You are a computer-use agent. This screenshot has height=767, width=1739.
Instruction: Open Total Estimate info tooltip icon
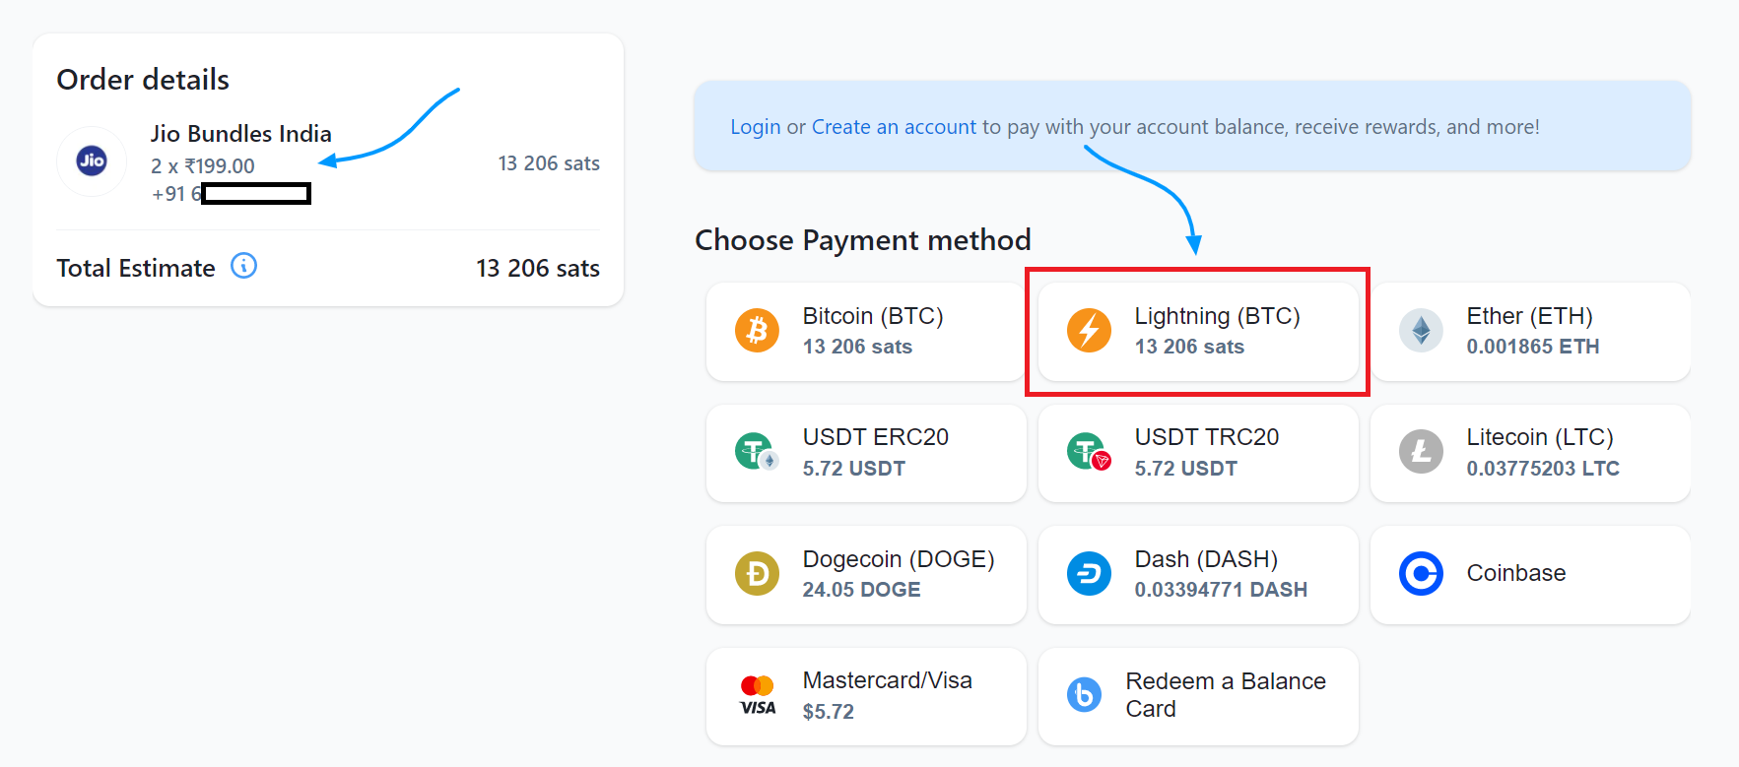243,266
